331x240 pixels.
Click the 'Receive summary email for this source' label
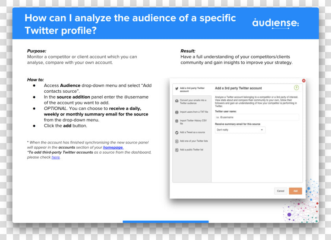point(238,124)
